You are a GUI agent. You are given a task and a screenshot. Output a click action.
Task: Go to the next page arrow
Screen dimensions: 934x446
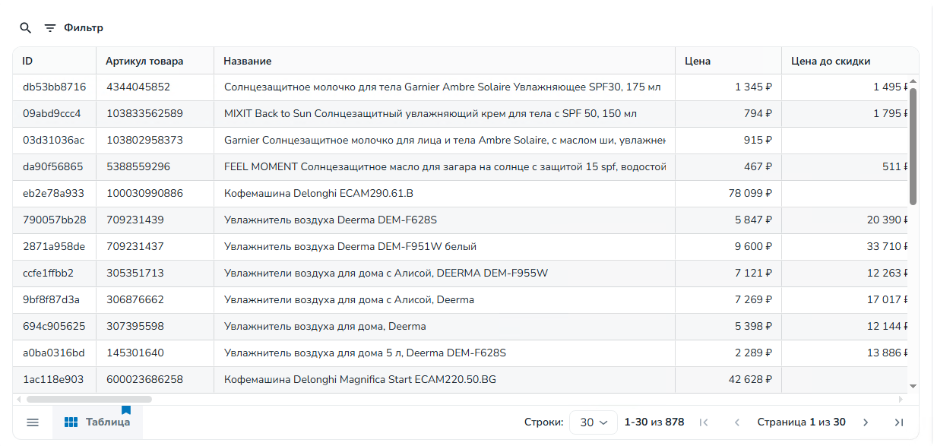tap(865, 422)
